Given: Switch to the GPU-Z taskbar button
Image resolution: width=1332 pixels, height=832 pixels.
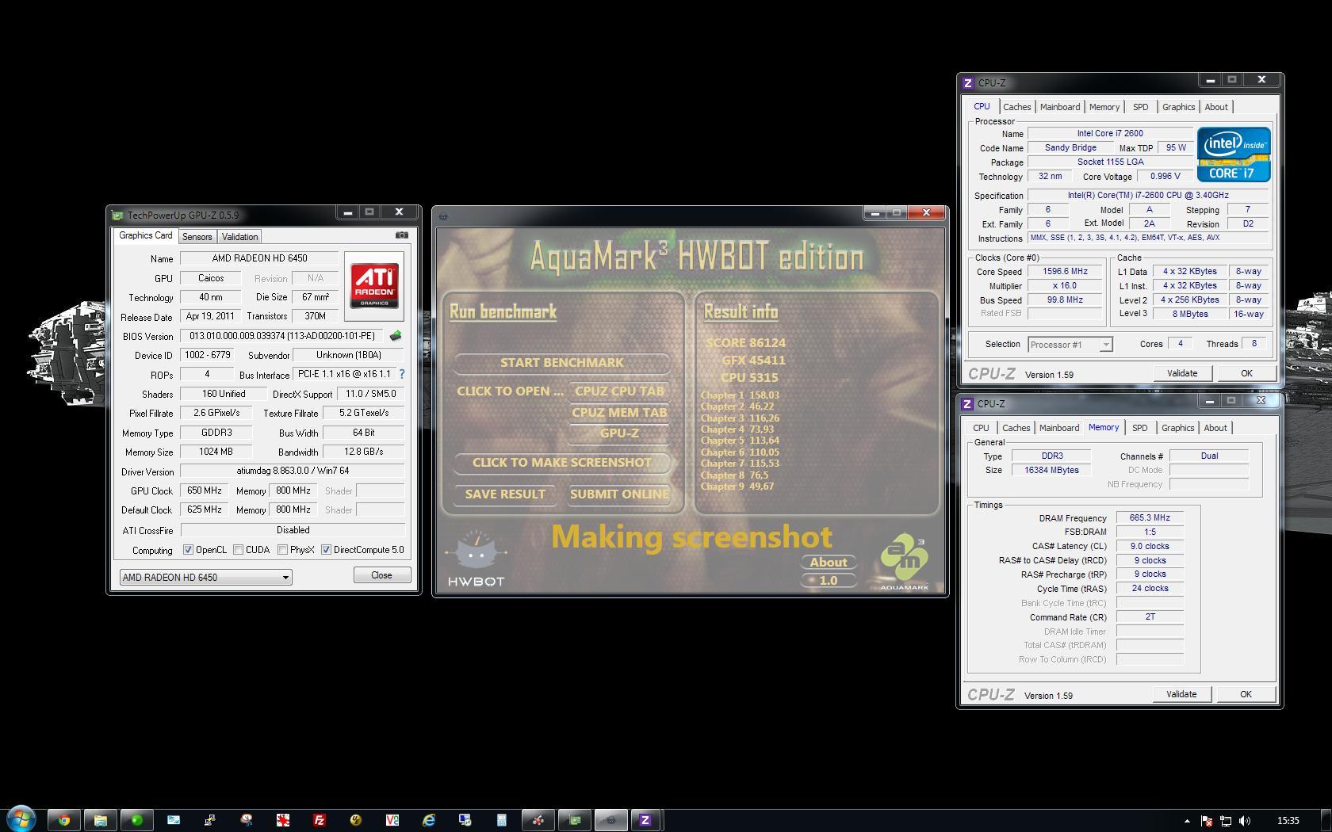Looking at the screenshot, I should coord(575,820).
